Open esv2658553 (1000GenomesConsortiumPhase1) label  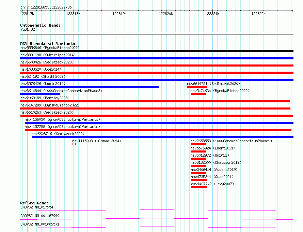231,141
